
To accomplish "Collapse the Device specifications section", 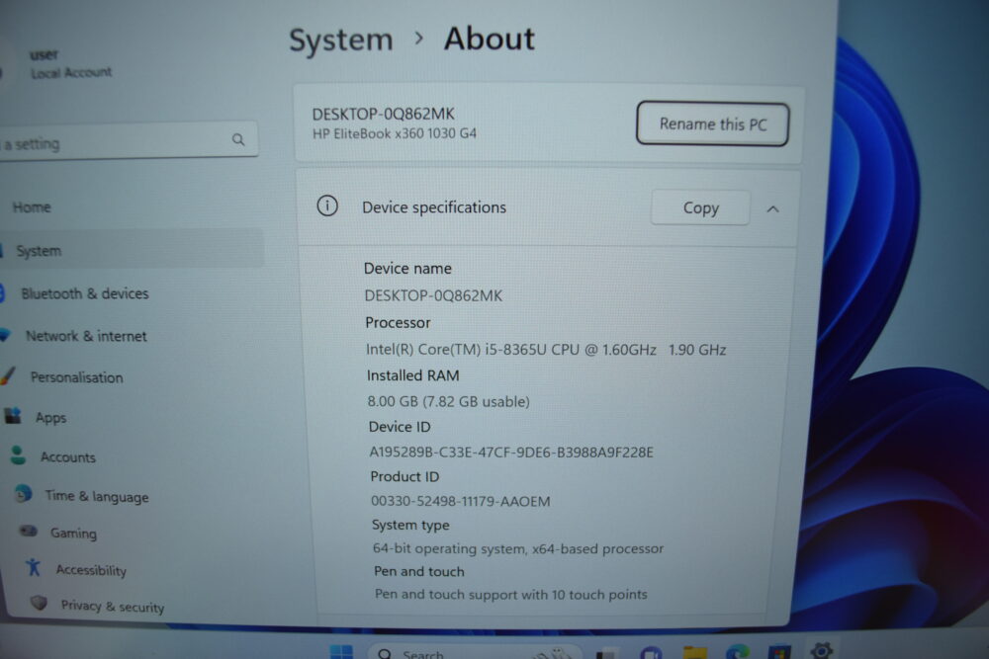I will tap(772, 209).
